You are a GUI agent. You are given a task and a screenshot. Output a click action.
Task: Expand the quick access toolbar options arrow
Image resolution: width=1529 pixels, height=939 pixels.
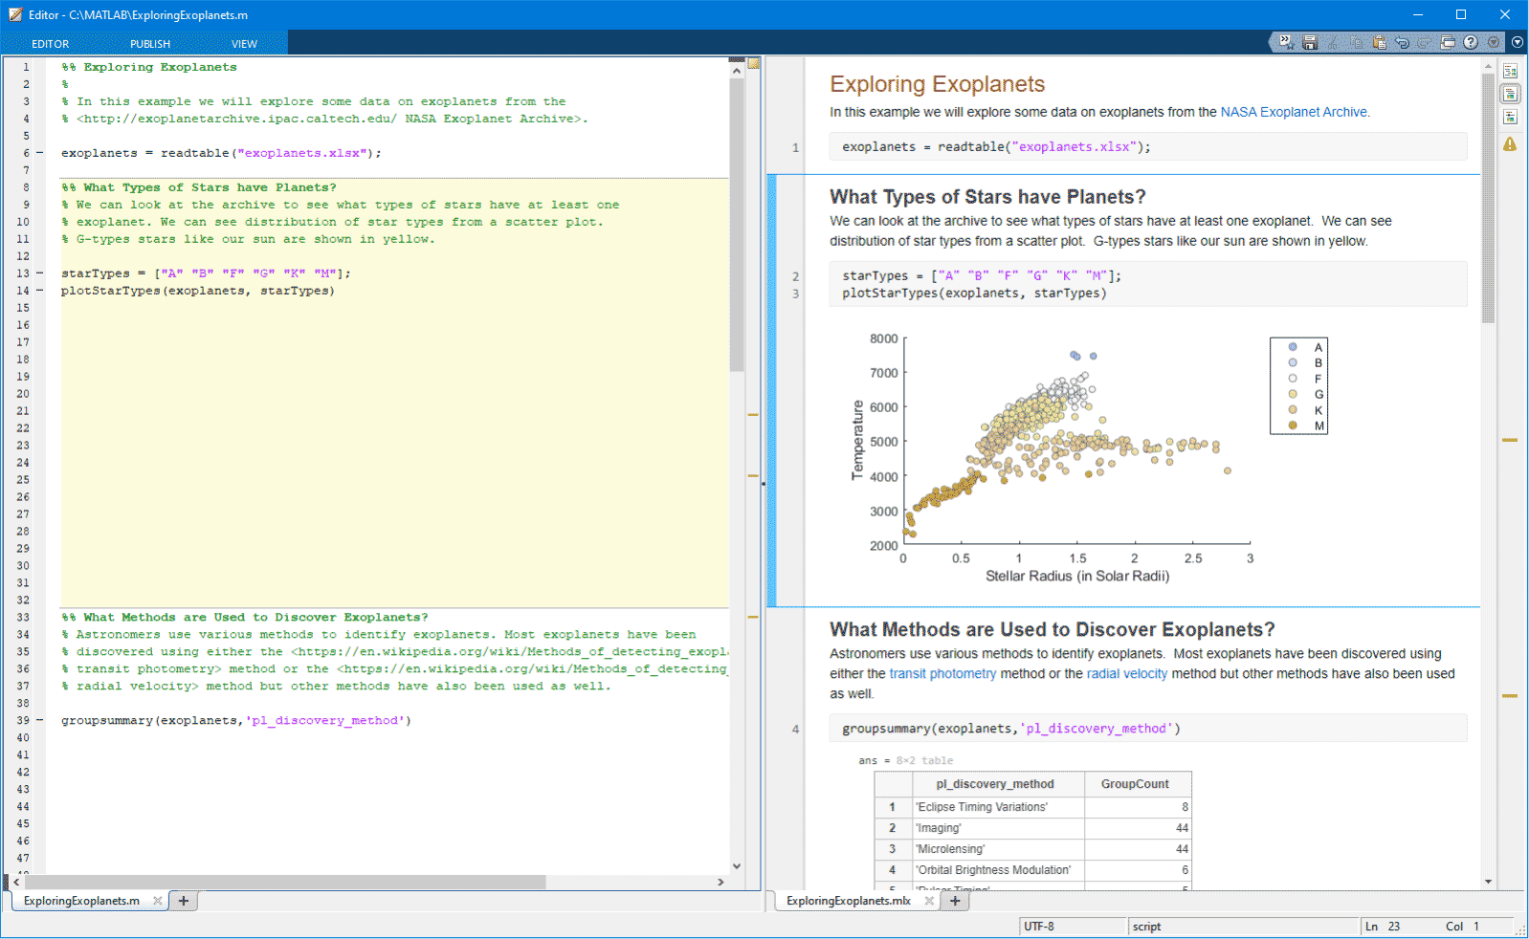pyautogui.click(x=1517, y=42)
